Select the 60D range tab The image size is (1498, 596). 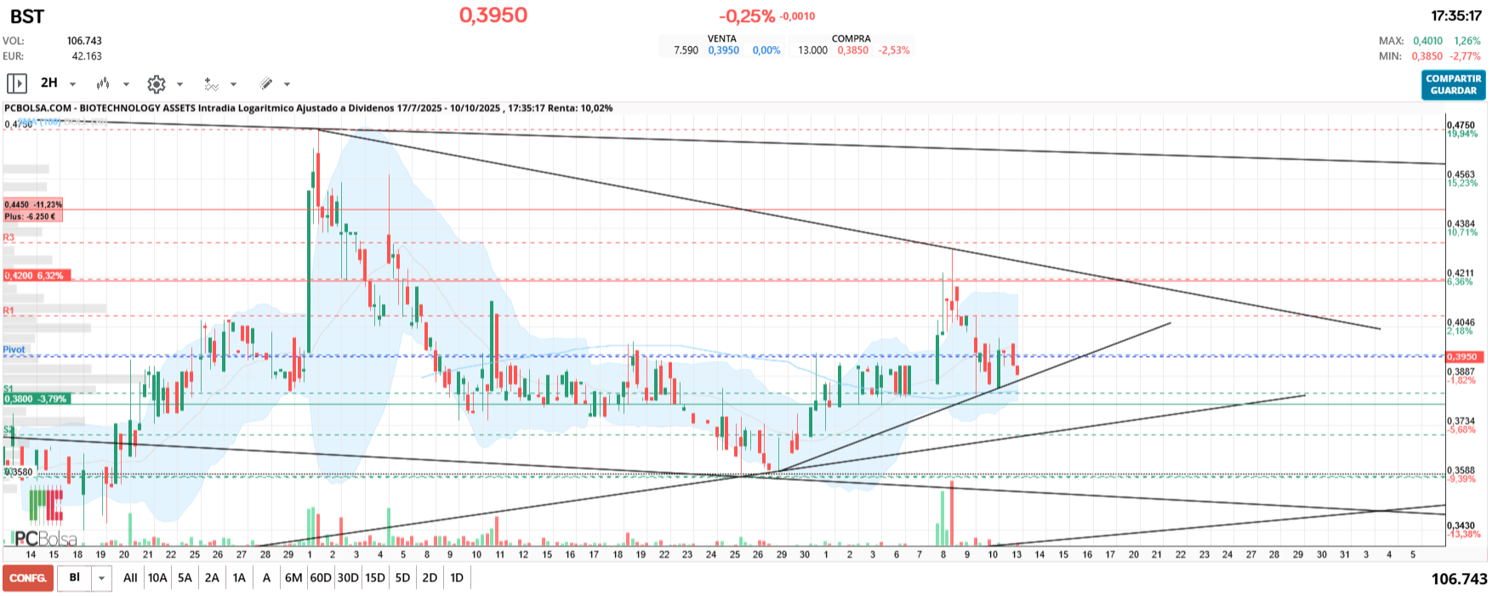[321, 578]
